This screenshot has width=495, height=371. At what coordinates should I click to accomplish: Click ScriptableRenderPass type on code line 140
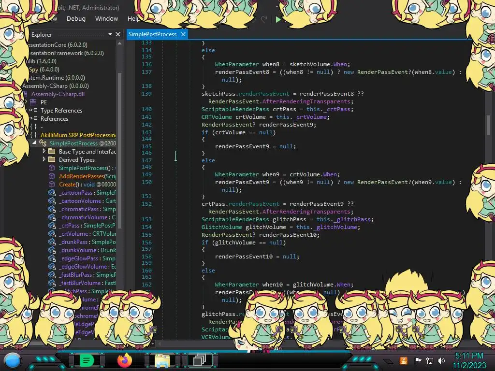click(235, 109)
